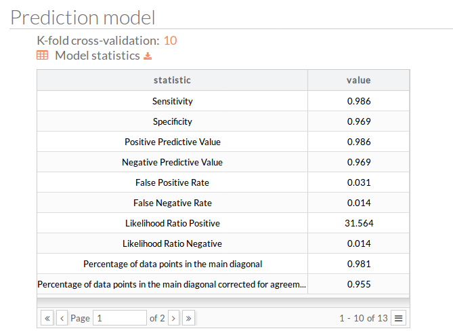Image resolution: width=453 pixels, height=335 pixels.
Task: Select the Sensitivity row
Action: coord(223,101)
